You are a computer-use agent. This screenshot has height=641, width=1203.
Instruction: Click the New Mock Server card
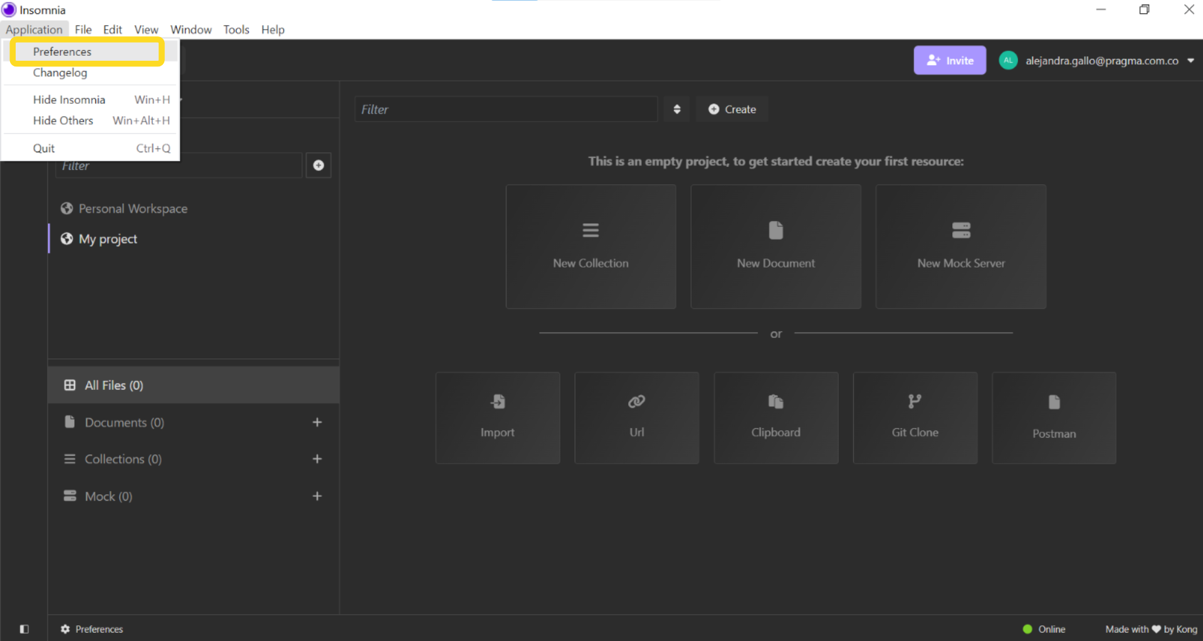tap(960, 246)
